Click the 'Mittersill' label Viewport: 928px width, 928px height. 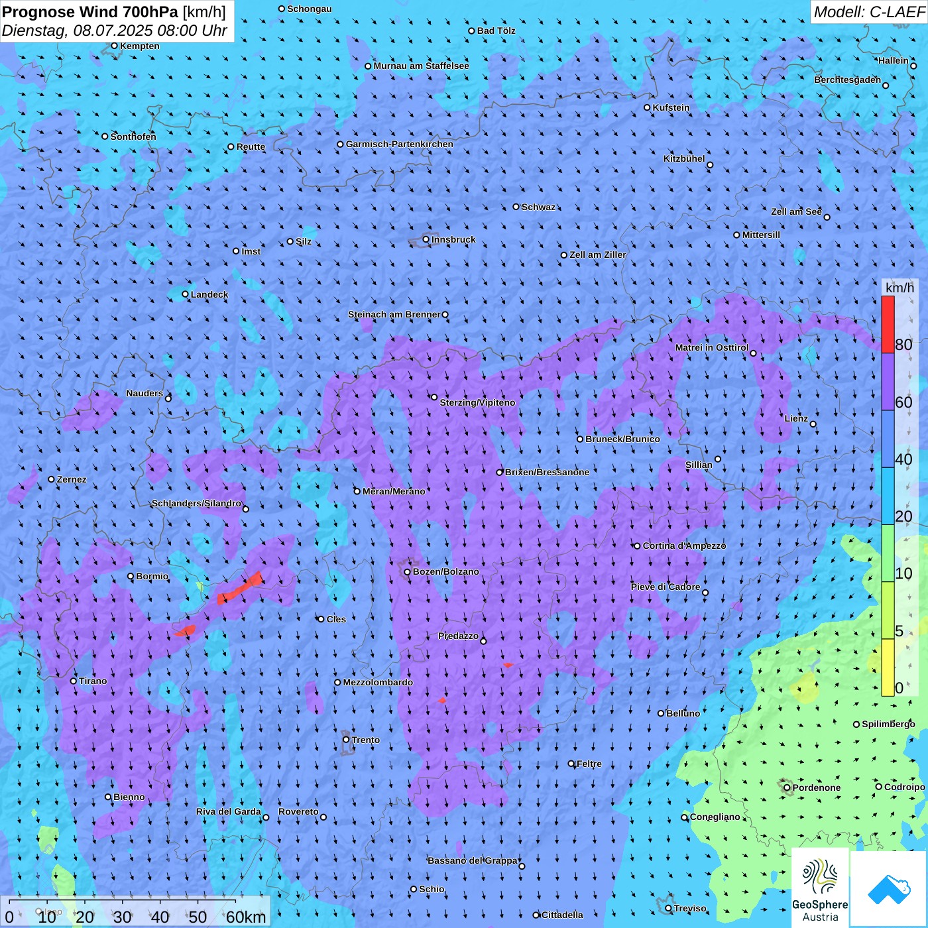(x=762, y=235)
